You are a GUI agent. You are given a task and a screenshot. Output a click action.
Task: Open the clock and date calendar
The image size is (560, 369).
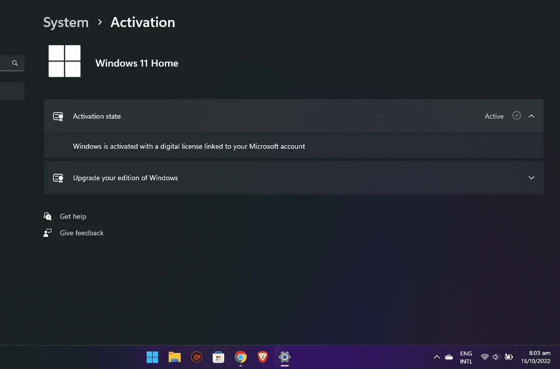coord(535,357)
